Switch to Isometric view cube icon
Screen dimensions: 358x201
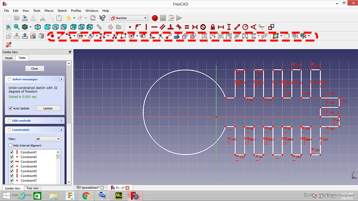pyautogui.click(x=38, y=27)
